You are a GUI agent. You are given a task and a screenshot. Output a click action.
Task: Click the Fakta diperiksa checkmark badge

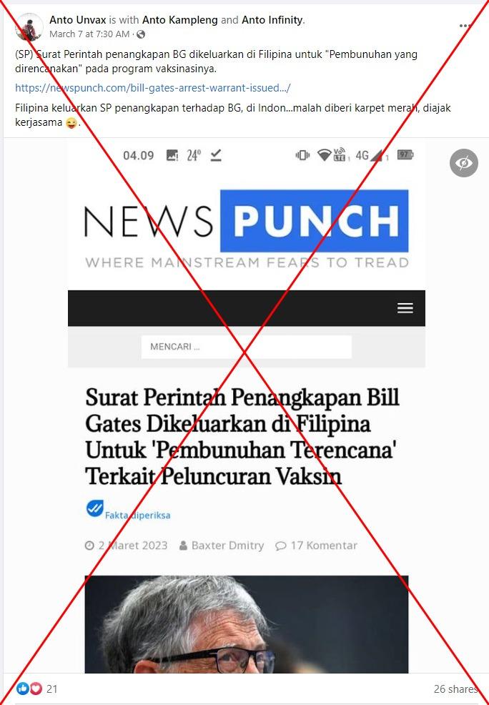pos(95,508)
